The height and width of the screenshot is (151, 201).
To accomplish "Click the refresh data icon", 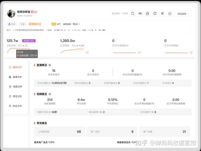I will [133, 14].
